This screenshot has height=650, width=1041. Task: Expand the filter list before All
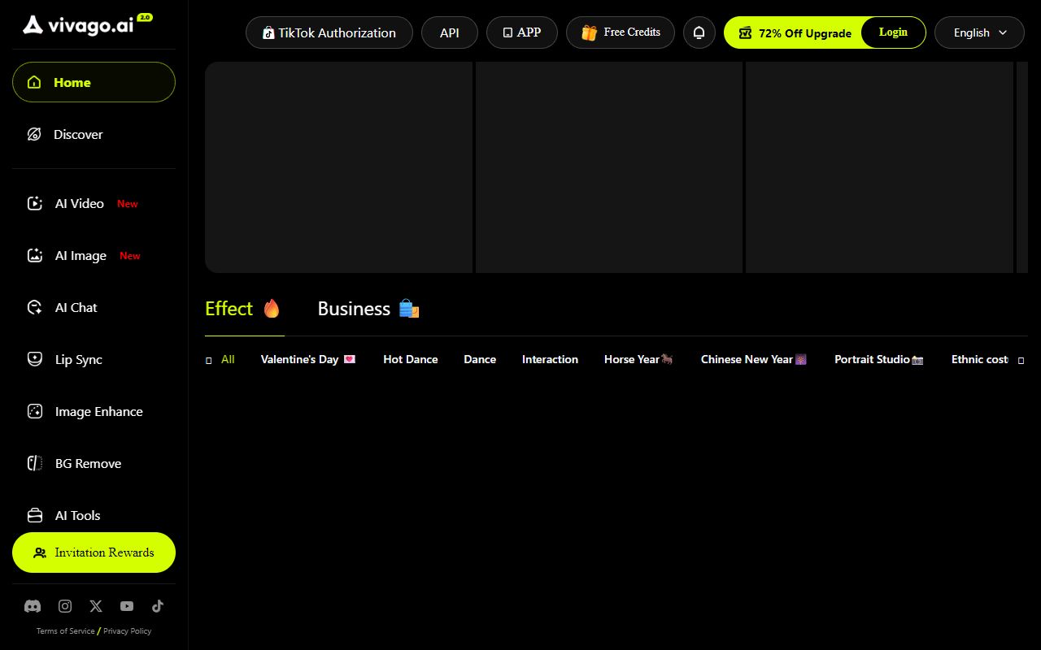(208, 359)
